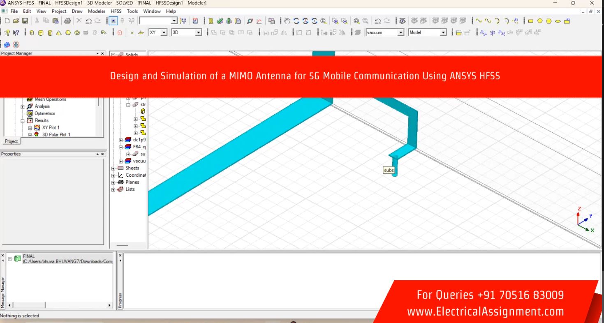Expand the Sheets node in model tree

click(x=113, y=168)
